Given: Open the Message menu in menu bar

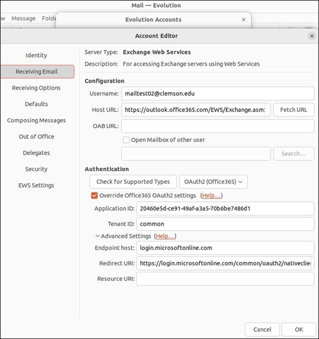Looking at the screenshot, I should (x=23, y=18).
